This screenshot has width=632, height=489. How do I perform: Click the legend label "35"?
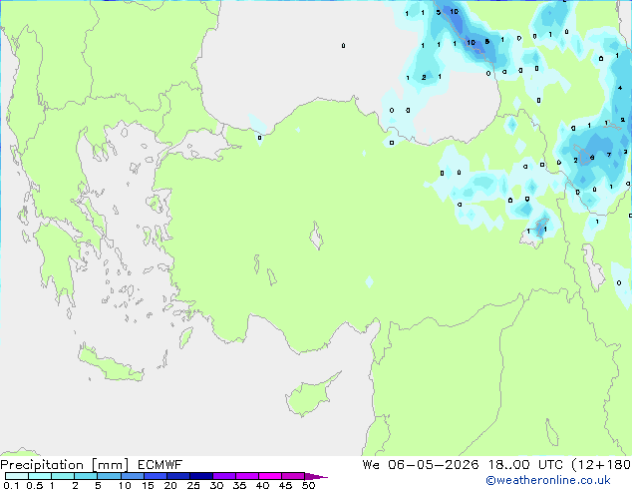coord(239,485)
